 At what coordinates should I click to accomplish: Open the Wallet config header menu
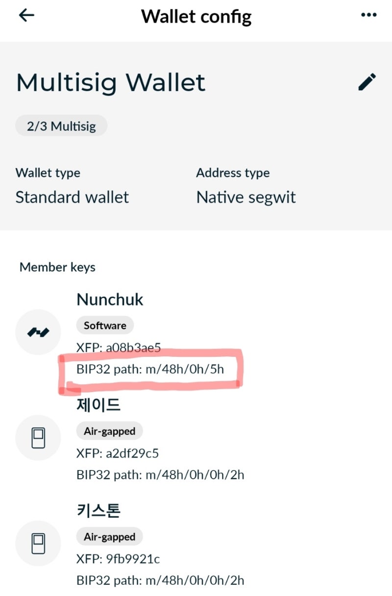(368, 15)
